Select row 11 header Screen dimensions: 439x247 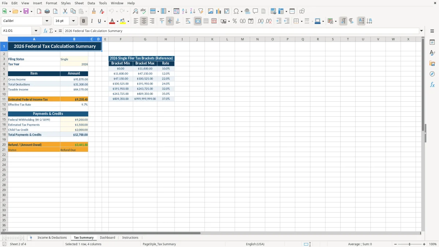tap(4, 99)
